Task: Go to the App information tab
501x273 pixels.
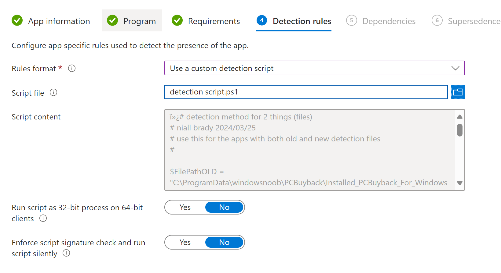Action: (x=51, y=21)
